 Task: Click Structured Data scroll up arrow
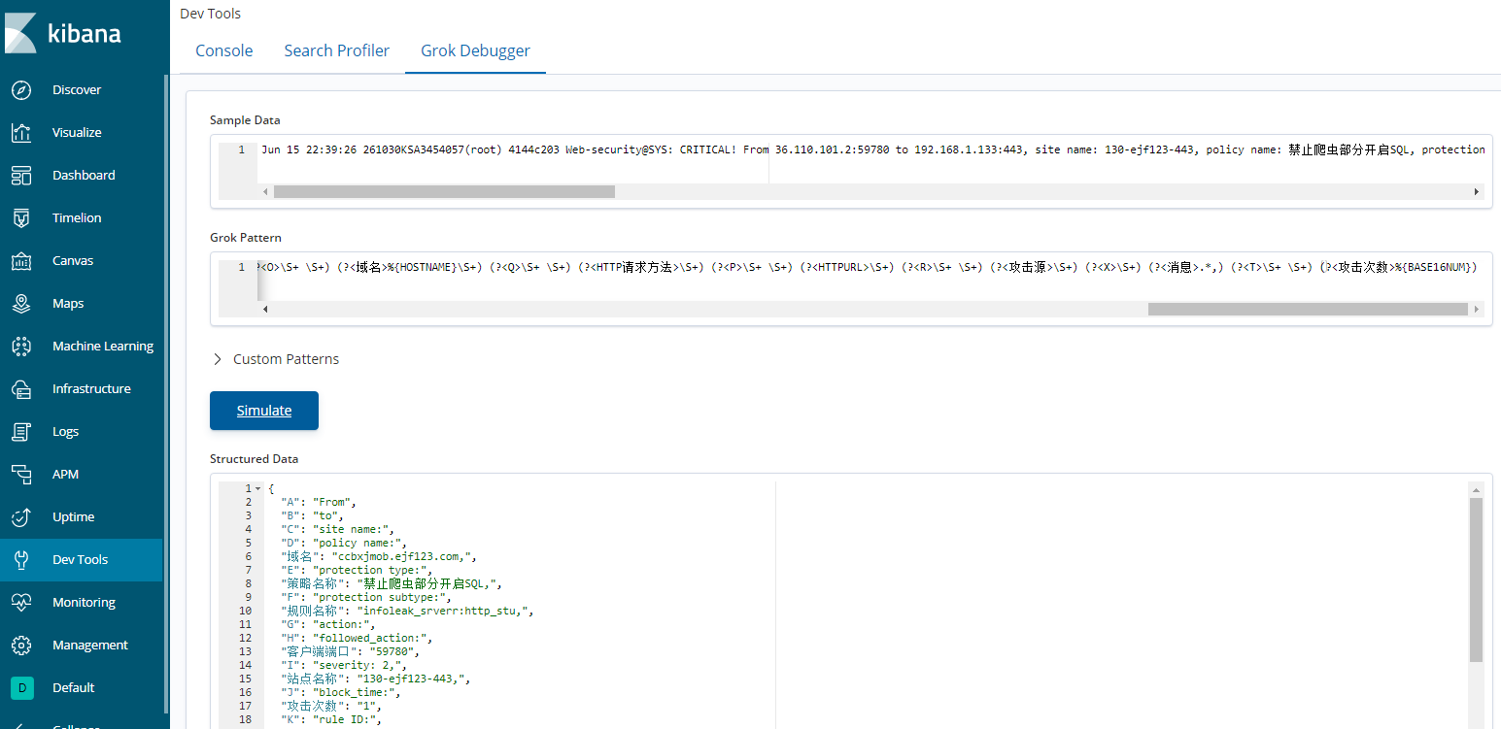1477,489
